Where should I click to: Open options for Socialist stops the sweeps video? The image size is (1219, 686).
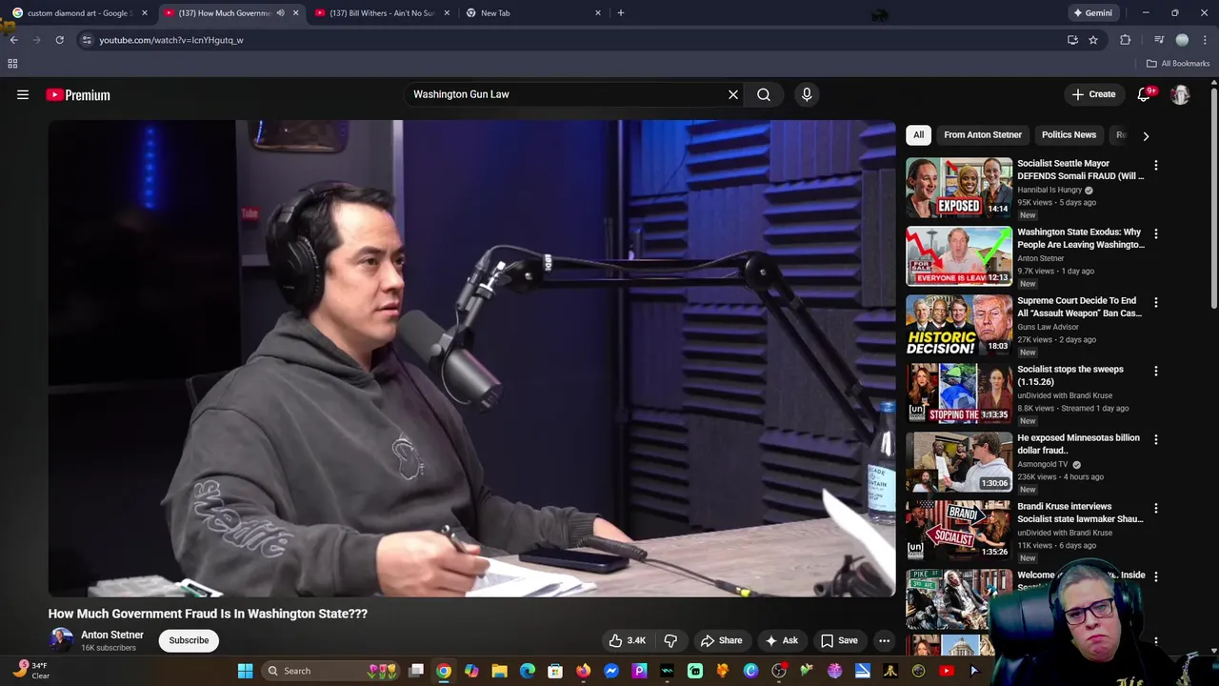click(x=1156, y=371)
